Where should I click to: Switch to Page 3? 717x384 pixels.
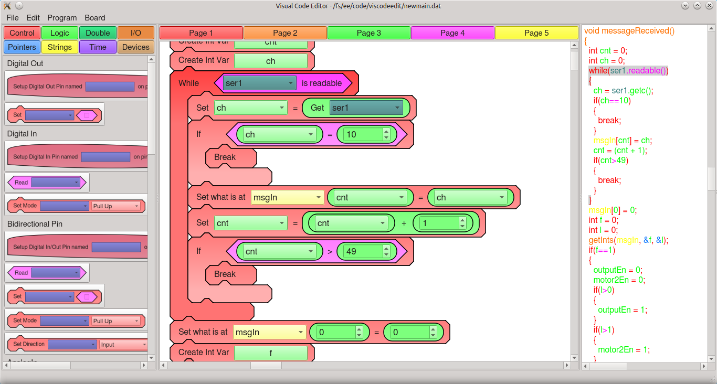click(x=368, y=33)
